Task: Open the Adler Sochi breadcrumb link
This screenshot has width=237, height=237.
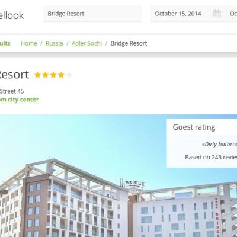Action: point(87,43)
